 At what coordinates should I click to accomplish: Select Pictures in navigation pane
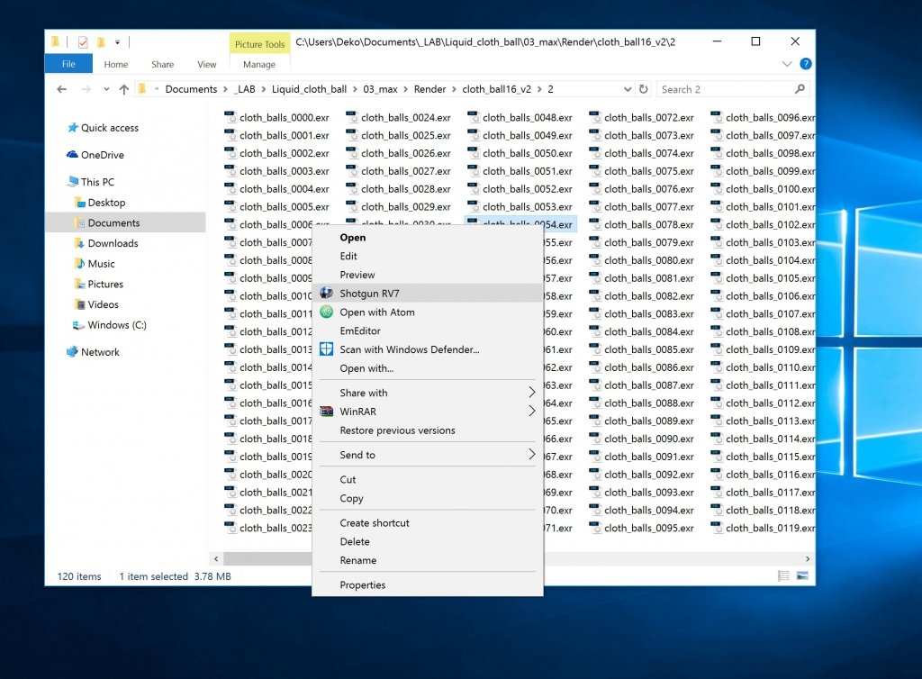(x=105, y=284)
